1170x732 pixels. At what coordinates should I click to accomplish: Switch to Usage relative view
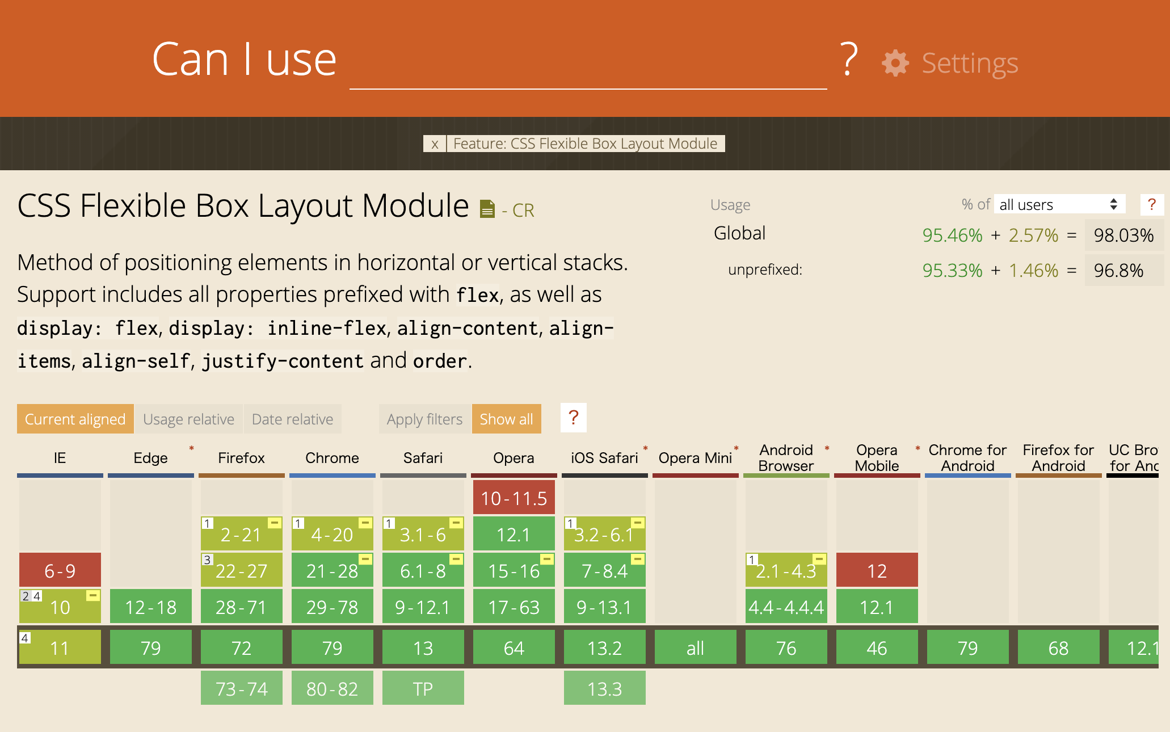pos(188,419)
